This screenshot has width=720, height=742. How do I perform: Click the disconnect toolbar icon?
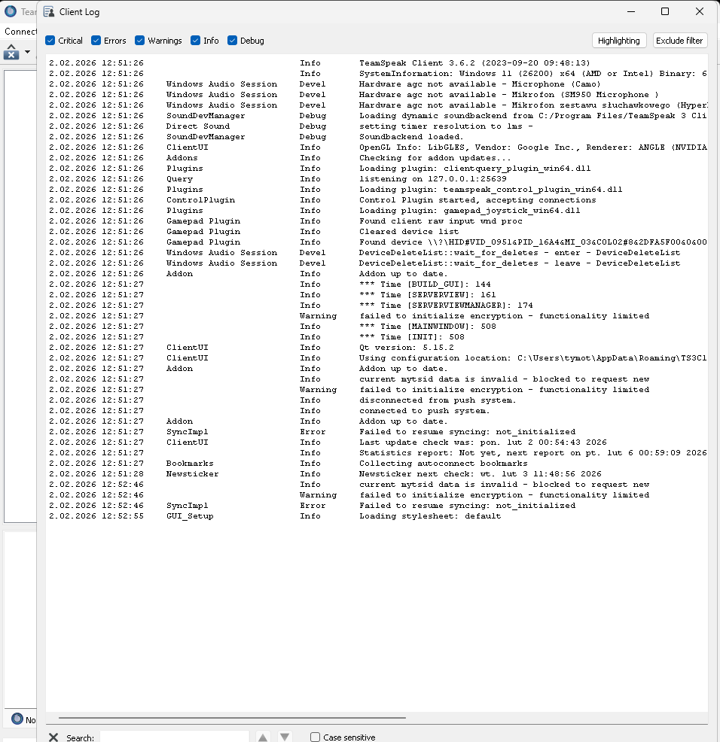pos(12,52)
